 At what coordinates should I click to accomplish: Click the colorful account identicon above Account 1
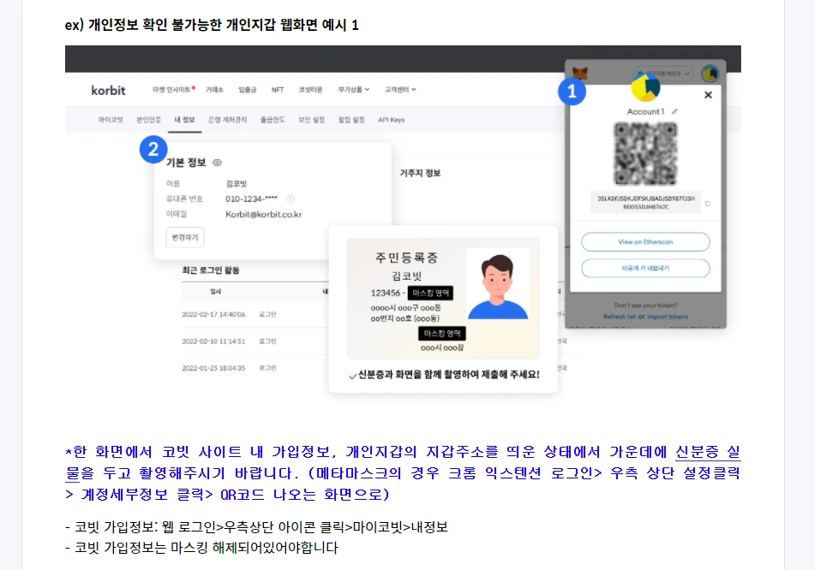[x=644, y=86]
